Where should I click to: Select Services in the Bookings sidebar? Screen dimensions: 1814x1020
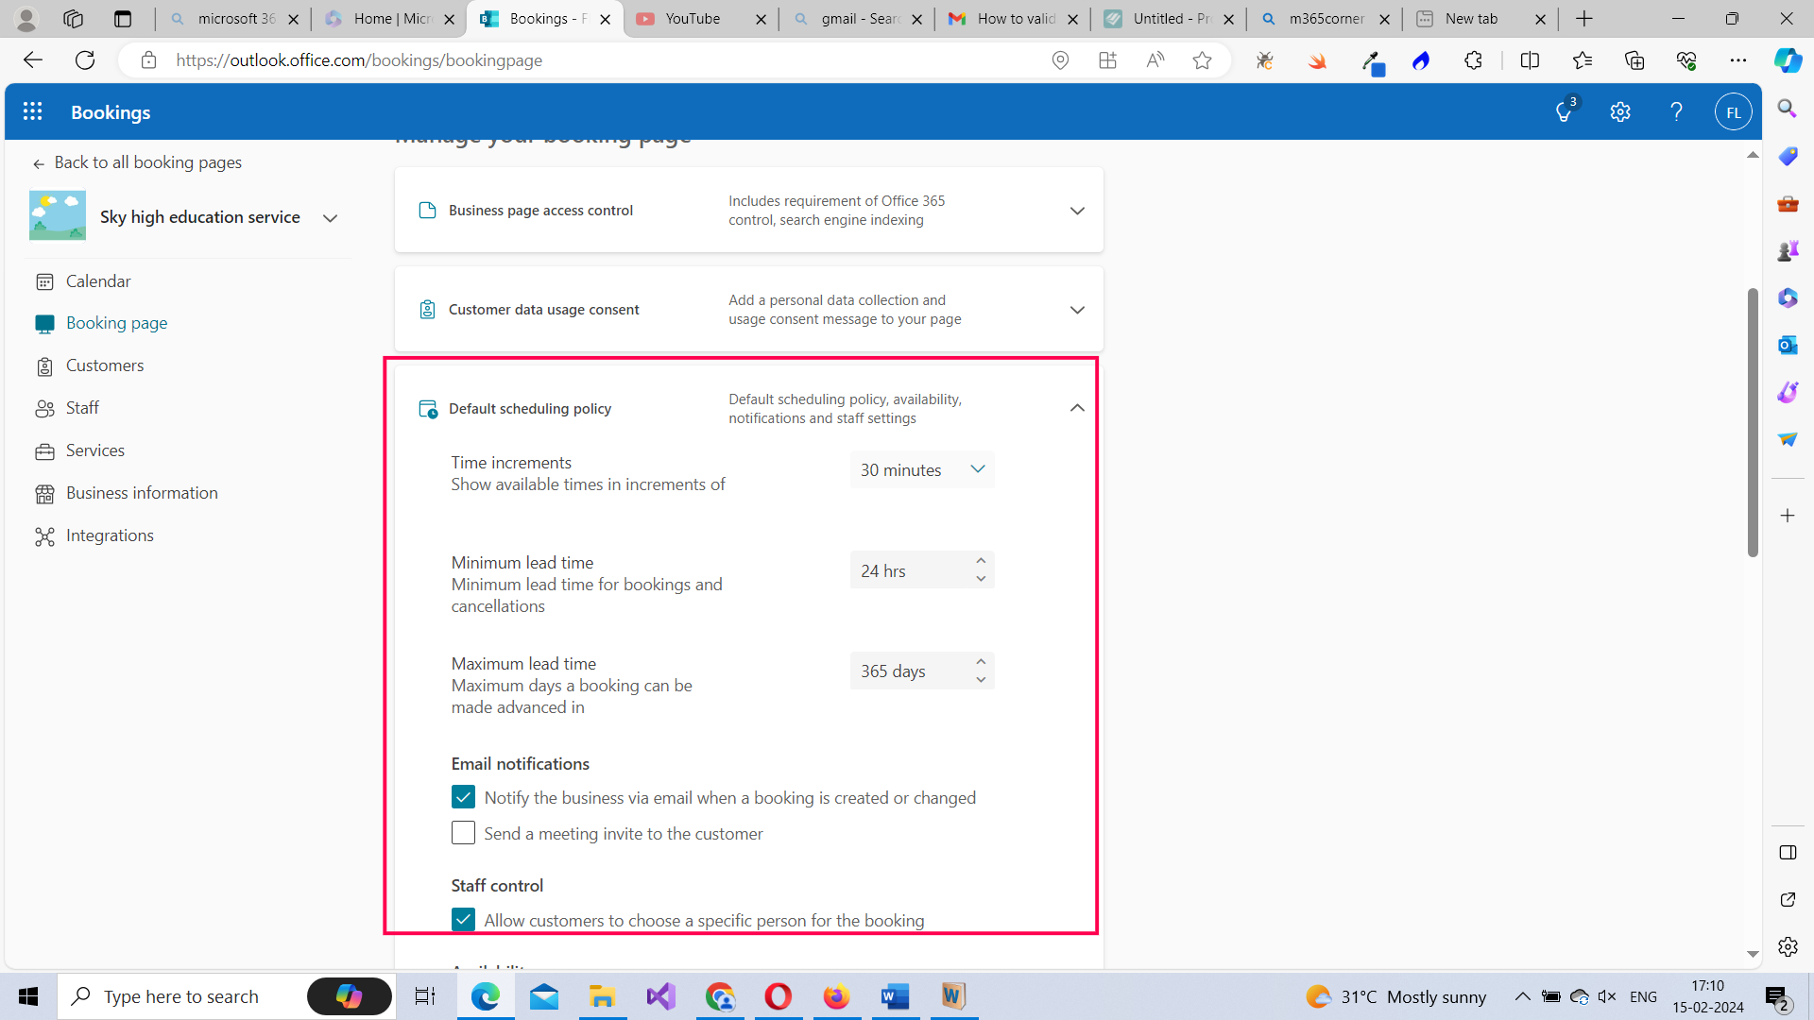(94, 450)
